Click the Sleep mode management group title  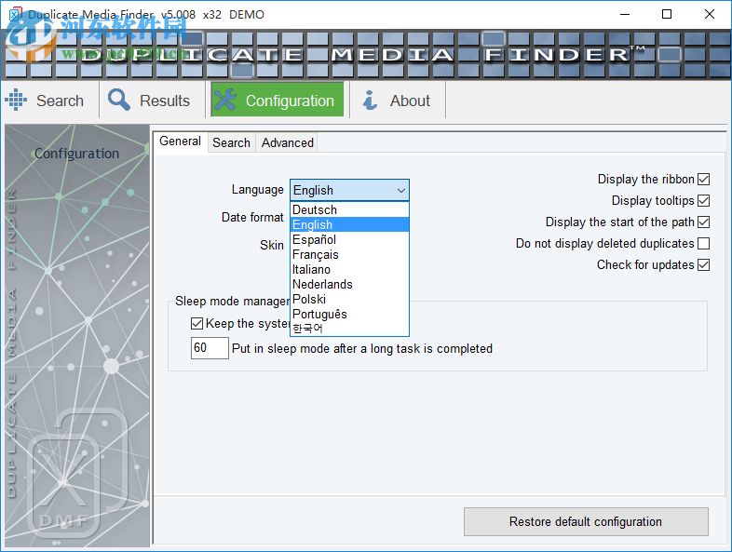click(x=232, y=302)
